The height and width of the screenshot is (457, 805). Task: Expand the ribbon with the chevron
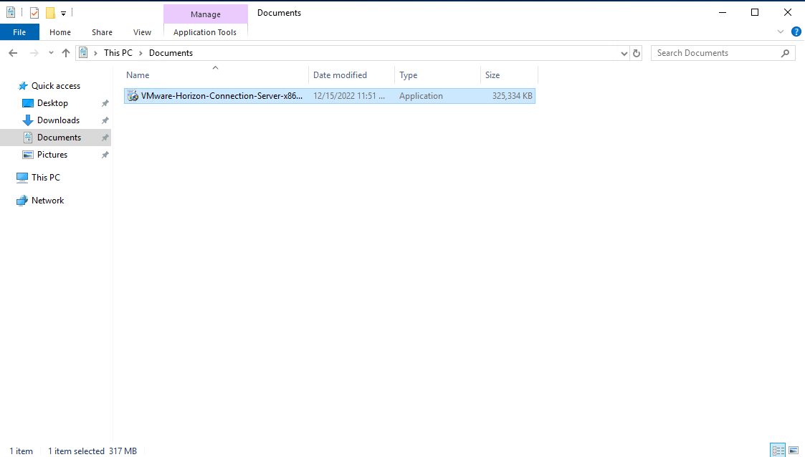[781, 32]
